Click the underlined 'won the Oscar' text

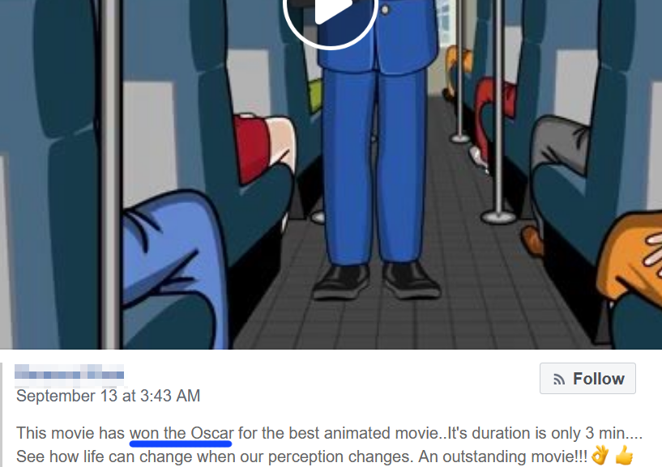[182, 434]
